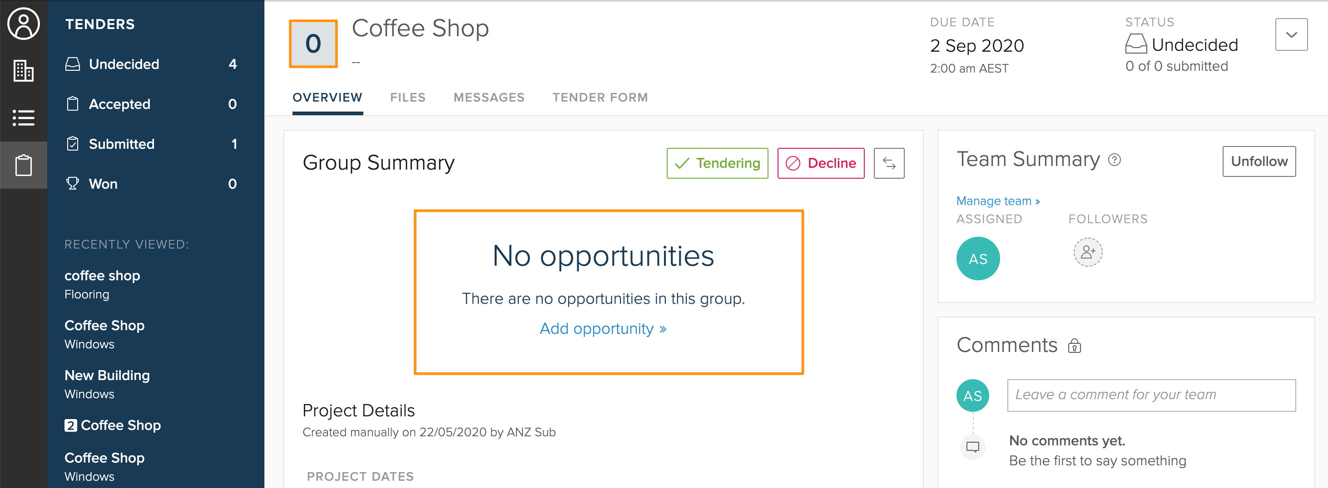The height and width of the screenshot is (488, 1328).
Task: Open the user profile icon
Action: tap(23, 24)
